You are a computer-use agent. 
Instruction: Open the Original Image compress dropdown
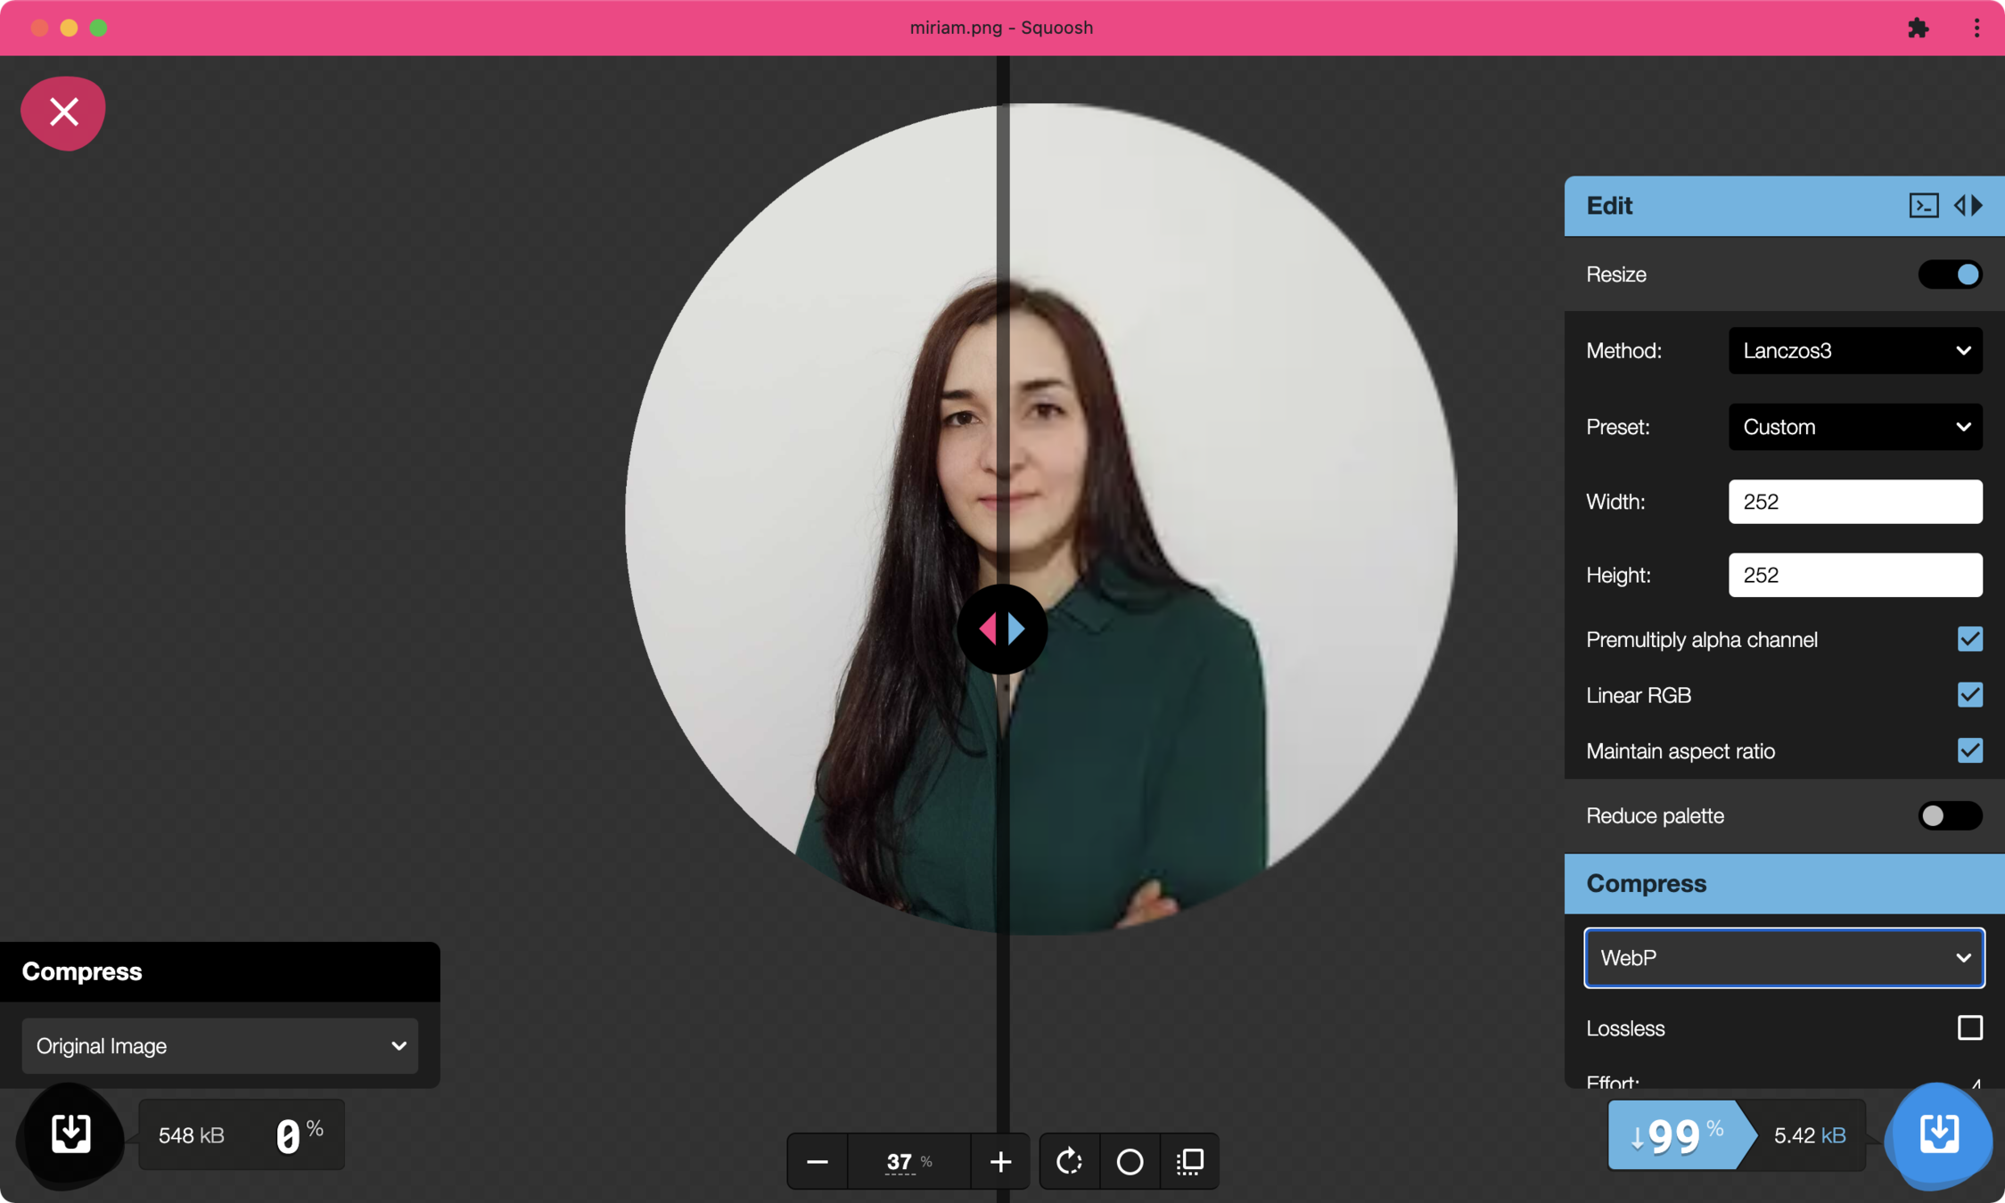tap(220, 1045)
